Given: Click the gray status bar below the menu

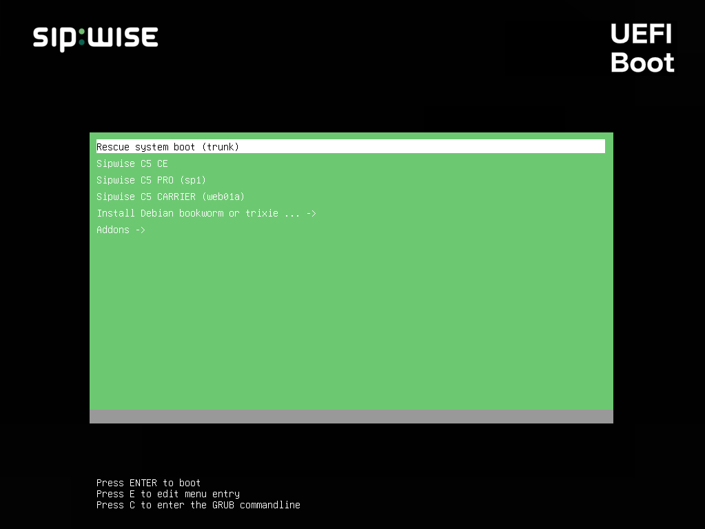Looking at the screenshot, I should (x=351, y=417).
